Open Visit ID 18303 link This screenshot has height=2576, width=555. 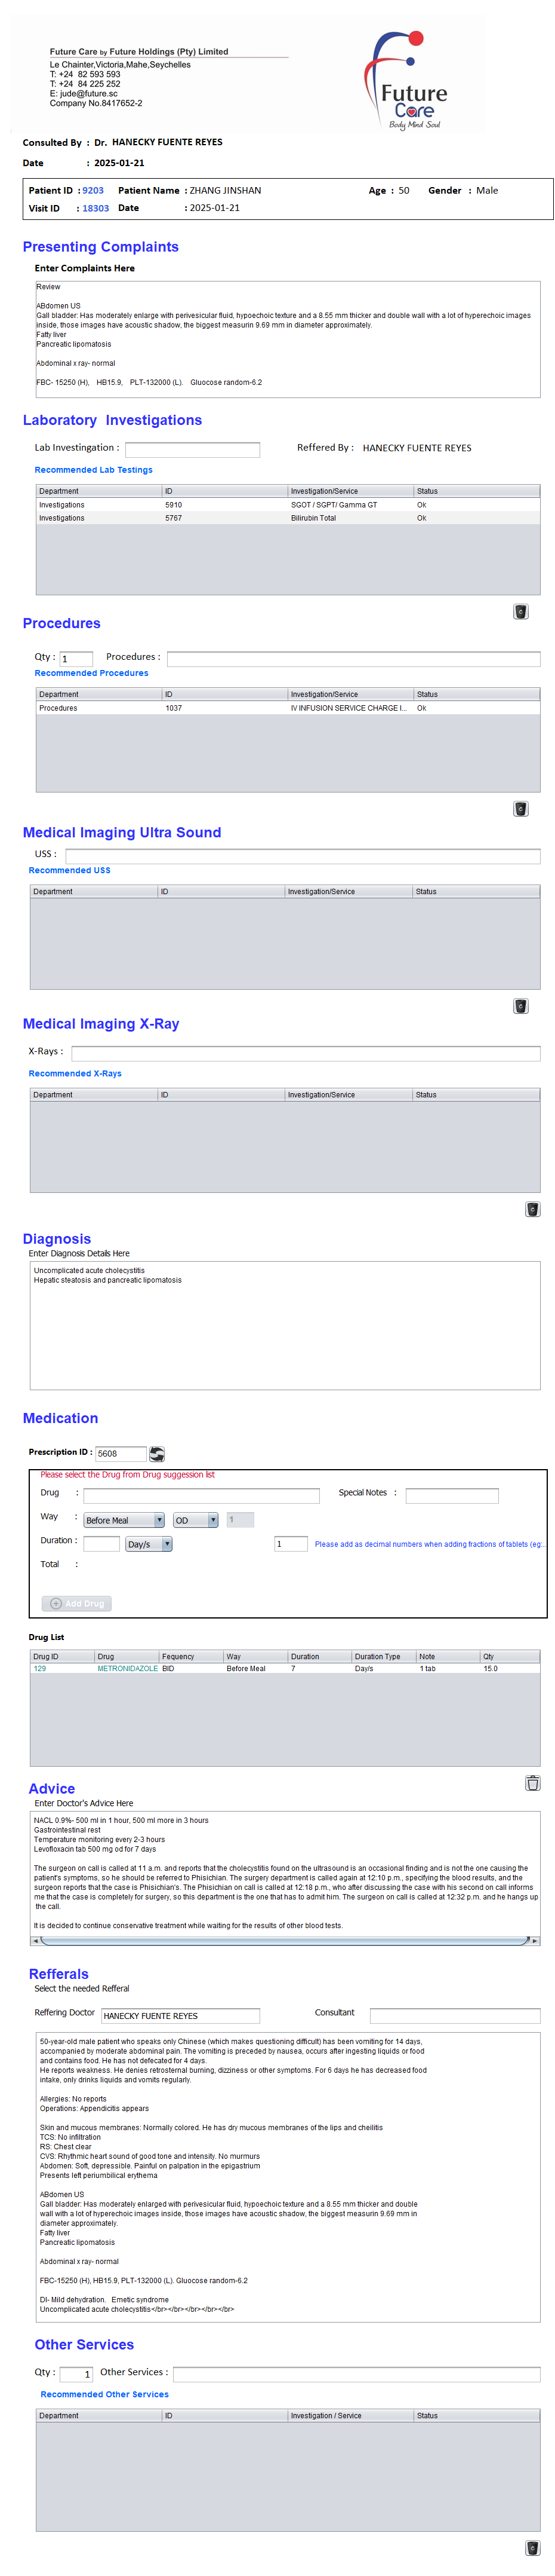coord(96,208)
